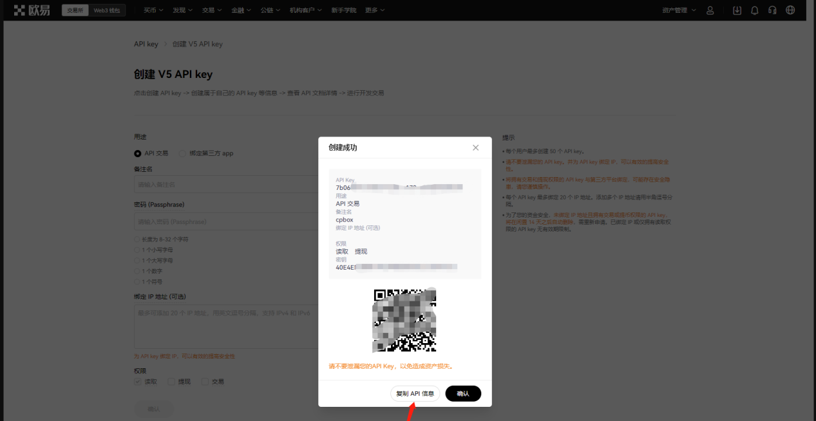816x421 pixels.
Task: Click the 提示 heading on the right
Action: coord(508,138)
